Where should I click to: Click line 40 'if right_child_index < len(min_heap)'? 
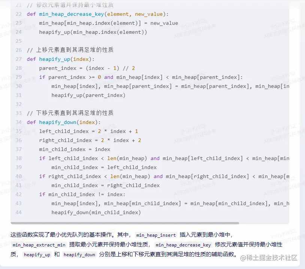coord(164,176)
